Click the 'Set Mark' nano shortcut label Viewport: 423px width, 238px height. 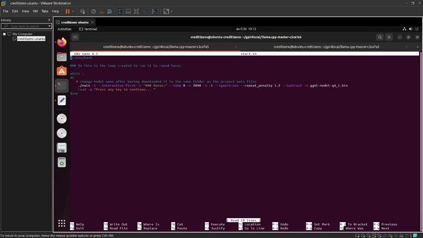coord(322,224)
